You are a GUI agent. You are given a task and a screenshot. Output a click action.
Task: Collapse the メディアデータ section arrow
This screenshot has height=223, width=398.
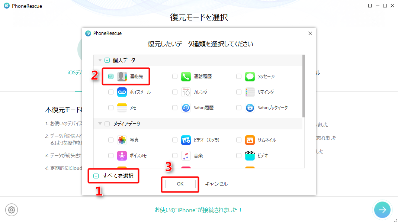point(100,123)
